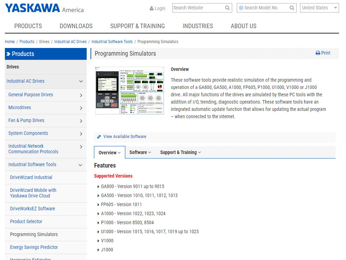Image resolution: width=346 pixels, height=260 pixels.
Task: Collapse the Industrial Software Tools chevron
Action: [x=80, y=165]
